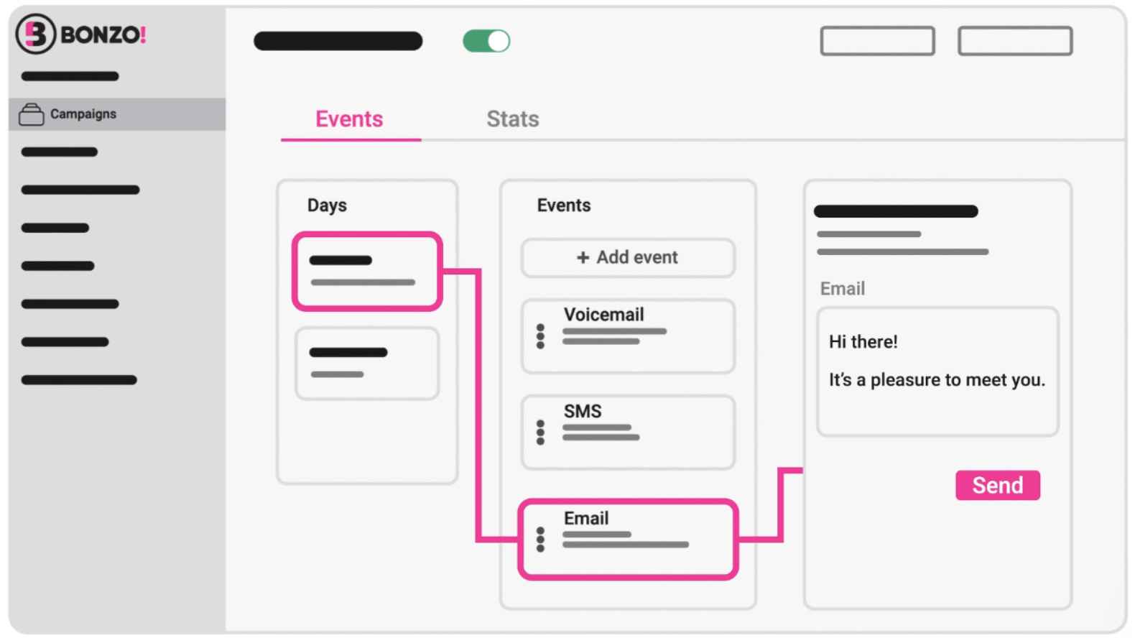Open Campaigns in the sidebar

point(83,114)
